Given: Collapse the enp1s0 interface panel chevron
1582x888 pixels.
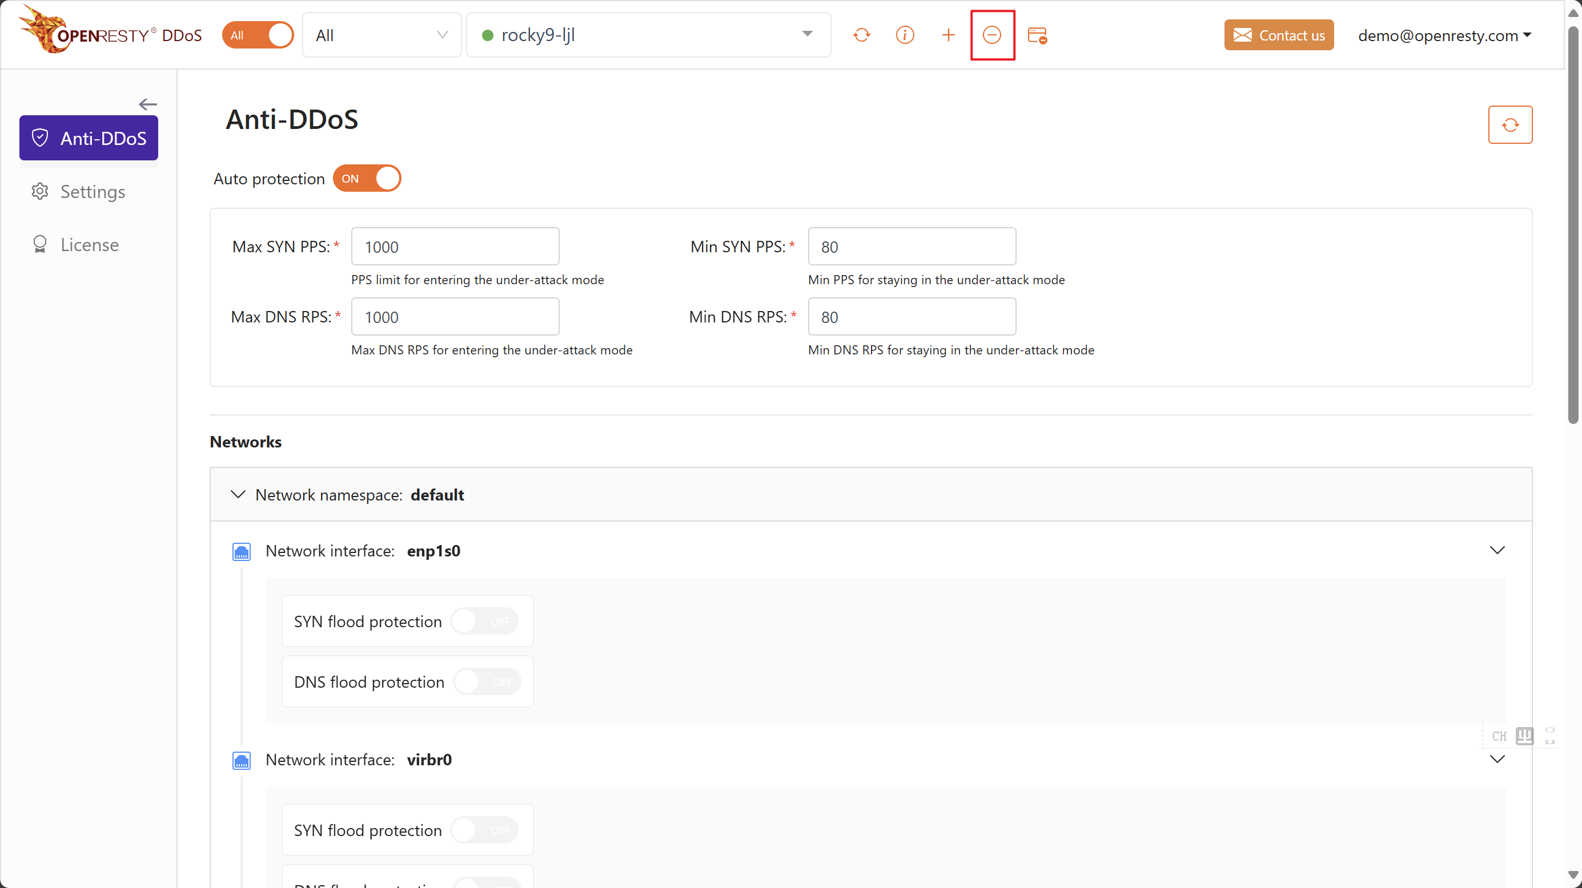Looking at the screenshot, I should 1497,551.
